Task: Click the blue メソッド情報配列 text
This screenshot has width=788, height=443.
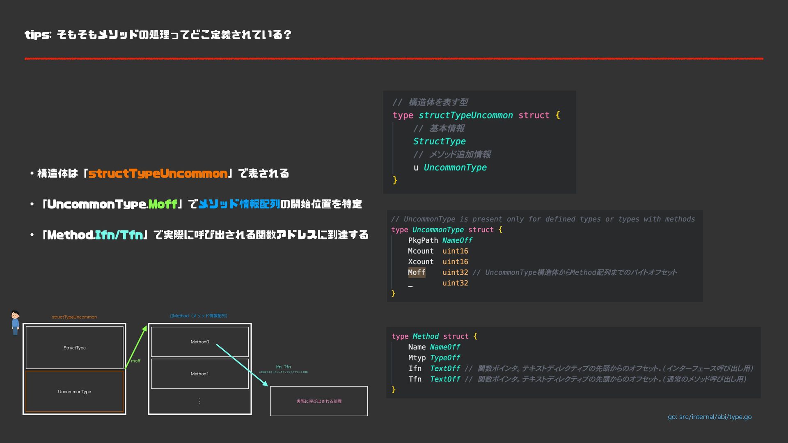Action: click(x=239, y=204)
